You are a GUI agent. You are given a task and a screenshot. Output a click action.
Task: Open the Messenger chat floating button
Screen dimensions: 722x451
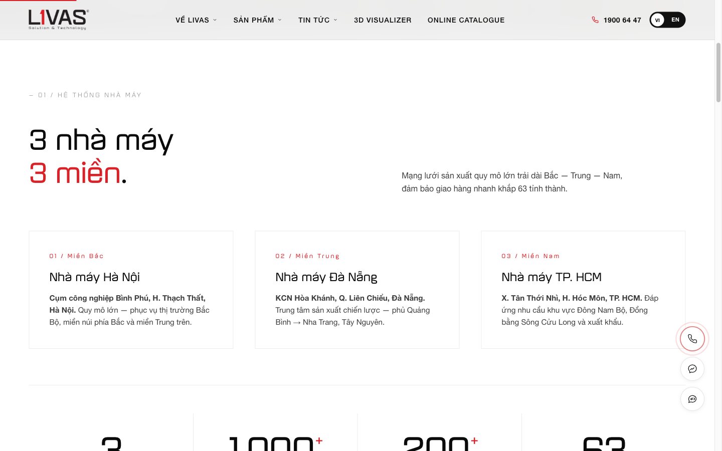[692, 369]
